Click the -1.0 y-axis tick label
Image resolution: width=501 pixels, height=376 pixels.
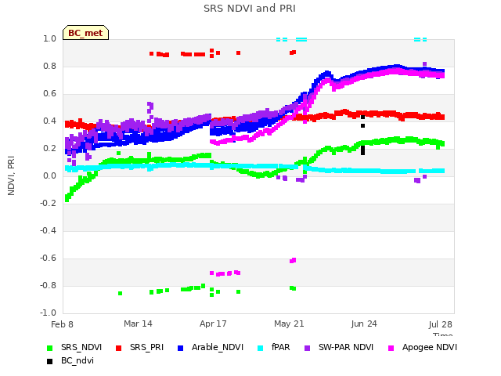click(x=48, y=313)
